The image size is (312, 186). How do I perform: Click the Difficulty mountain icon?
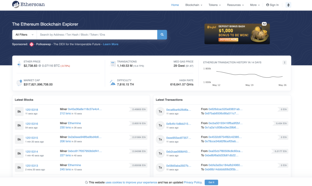coord(112,82)
